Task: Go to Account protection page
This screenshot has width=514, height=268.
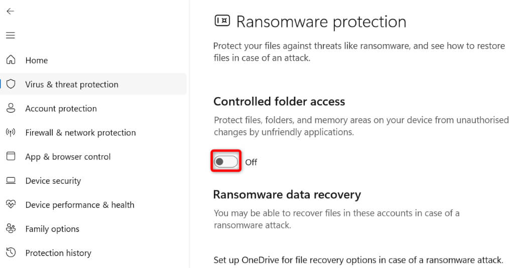Action: (x=61, y=108)
